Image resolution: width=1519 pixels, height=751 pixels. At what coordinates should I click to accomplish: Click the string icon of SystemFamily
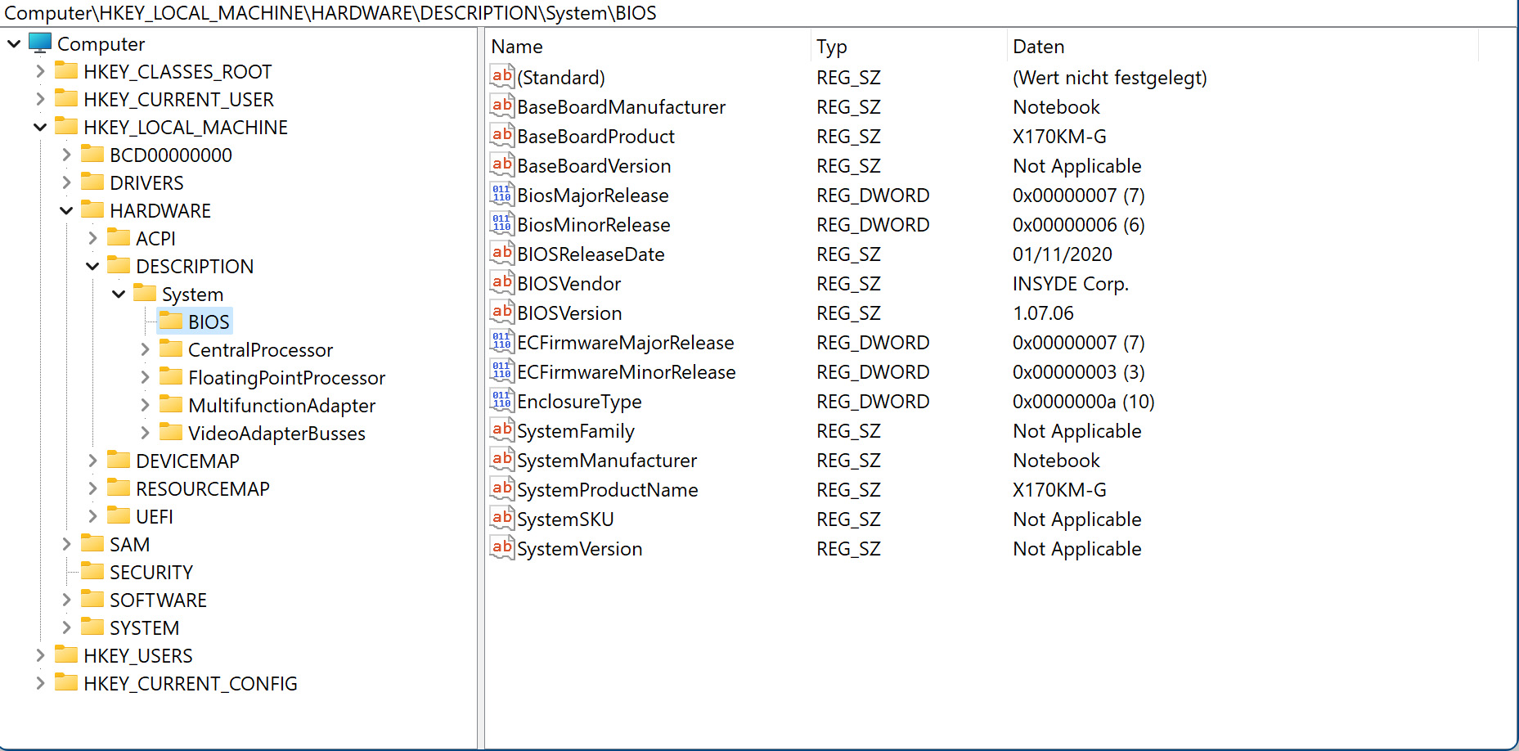[x=501, y=430]
